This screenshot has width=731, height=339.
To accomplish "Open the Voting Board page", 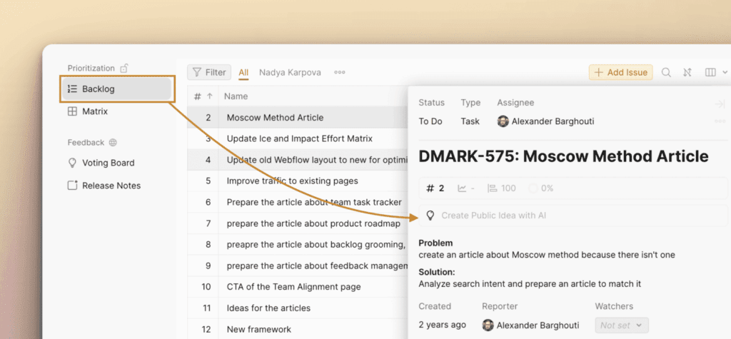I will (108, 163).
